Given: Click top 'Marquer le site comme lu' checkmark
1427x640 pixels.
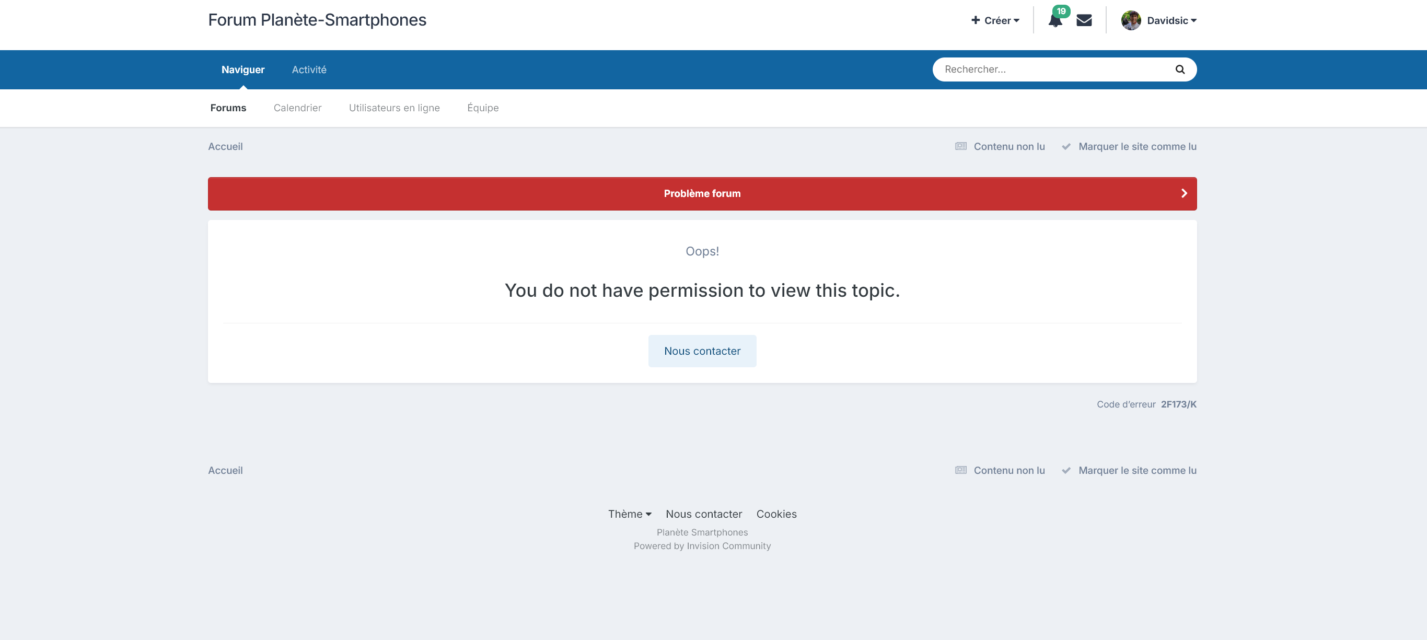Looking at the screenshot, I should tap(1066, 146).
